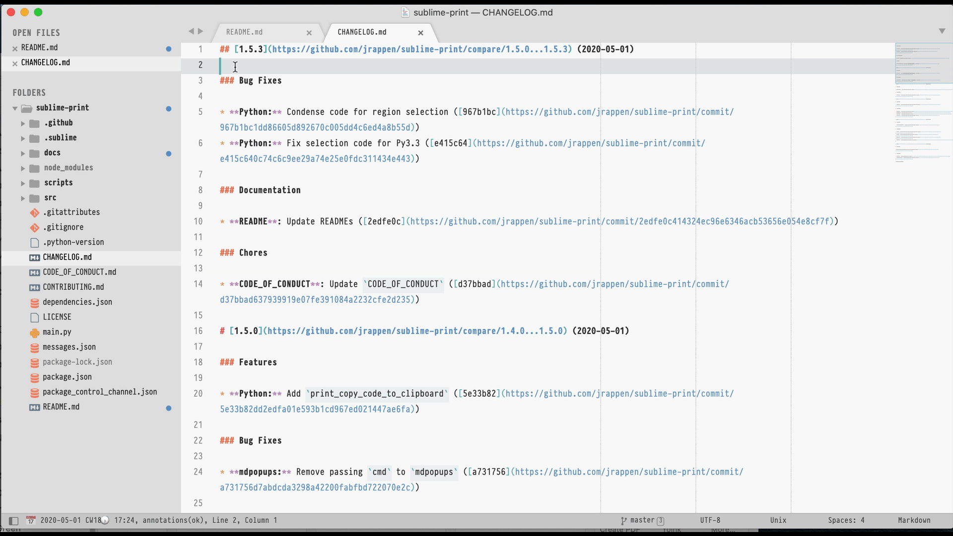953x536 pixels.
Task: Expand the docs folder in sidebar
Action: click(23, 152)
